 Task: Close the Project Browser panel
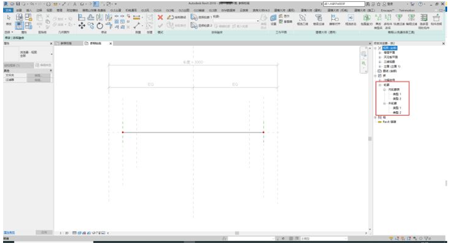pyautogui.click(x=444, y=43)
